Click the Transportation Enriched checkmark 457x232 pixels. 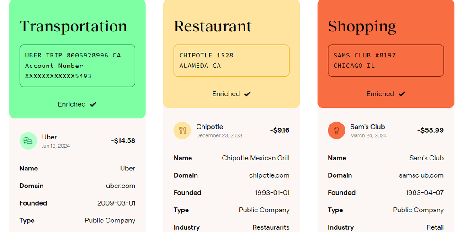[93, 104]
